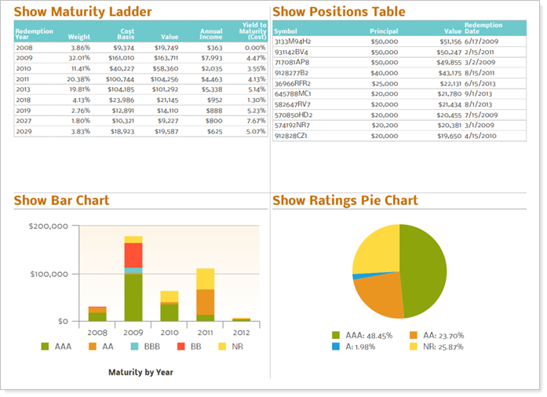Screen dimensions: 547x397
Task: Open the Show Positions Table heading
Action: click(339, 12)
